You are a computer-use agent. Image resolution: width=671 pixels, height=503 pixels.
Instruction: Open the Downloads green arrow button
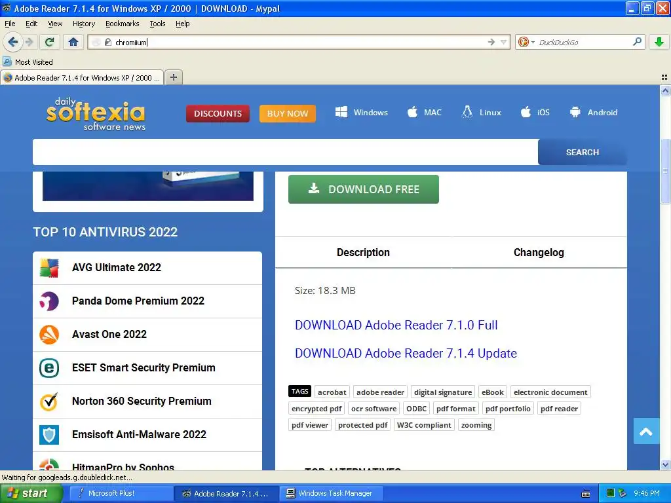(x=659, y=42)
